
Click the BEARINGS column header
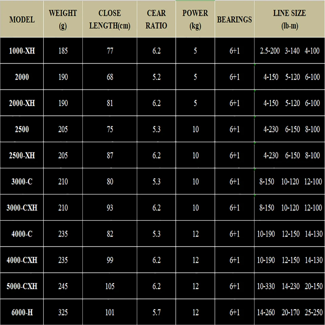click(x=234, y=19)
